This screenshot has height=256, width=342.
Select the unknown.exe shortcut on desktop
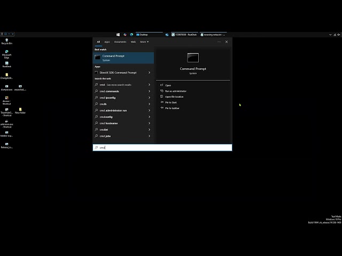tap(7, 124)
